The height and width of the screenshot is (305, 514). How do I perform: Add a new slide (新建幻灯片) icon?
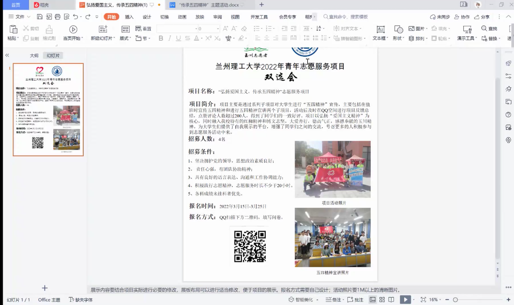pos(103,29)
